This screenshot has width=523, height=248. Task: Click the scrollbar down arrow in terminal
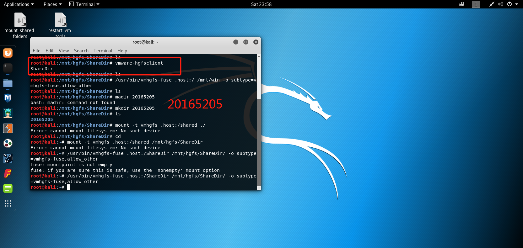(x=259, y=188)
